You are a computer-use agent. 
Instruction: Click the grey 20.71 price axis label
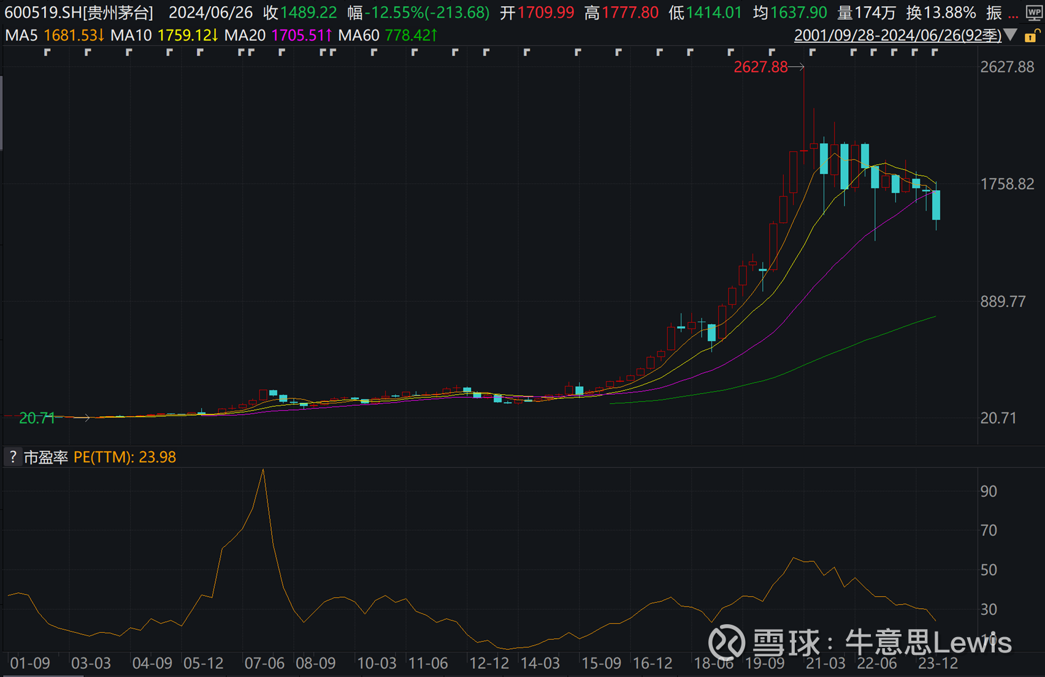click(x=998, y=418)
